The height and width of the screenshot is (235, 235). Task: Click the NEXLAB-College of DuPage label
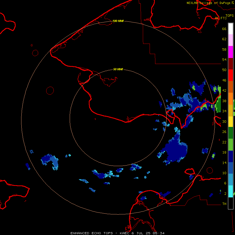(208, 3)
